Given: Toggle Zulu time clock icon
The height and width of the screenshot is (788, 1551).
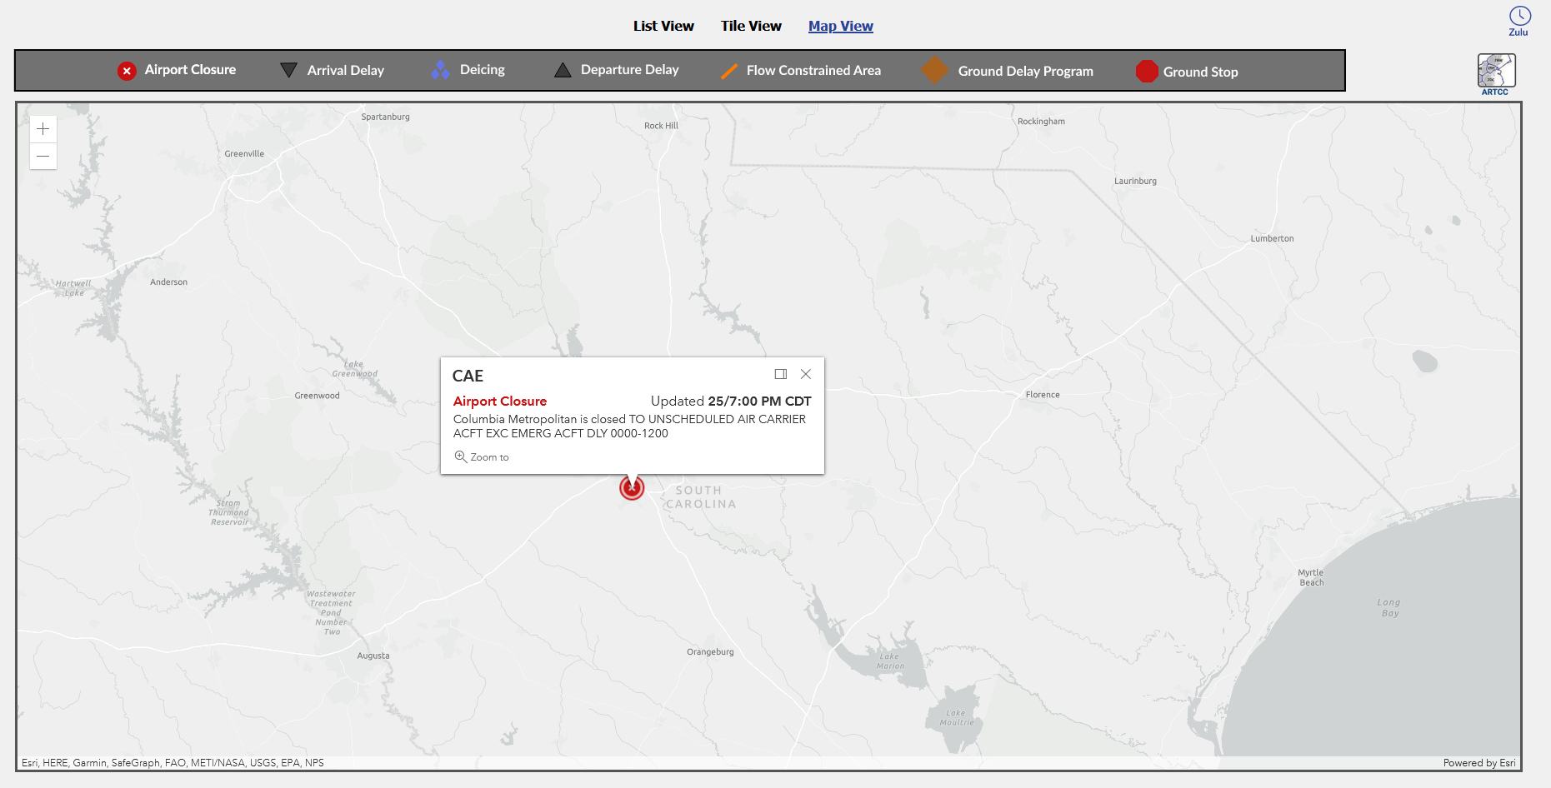Looking at the screenshot, I should 1519,21.
